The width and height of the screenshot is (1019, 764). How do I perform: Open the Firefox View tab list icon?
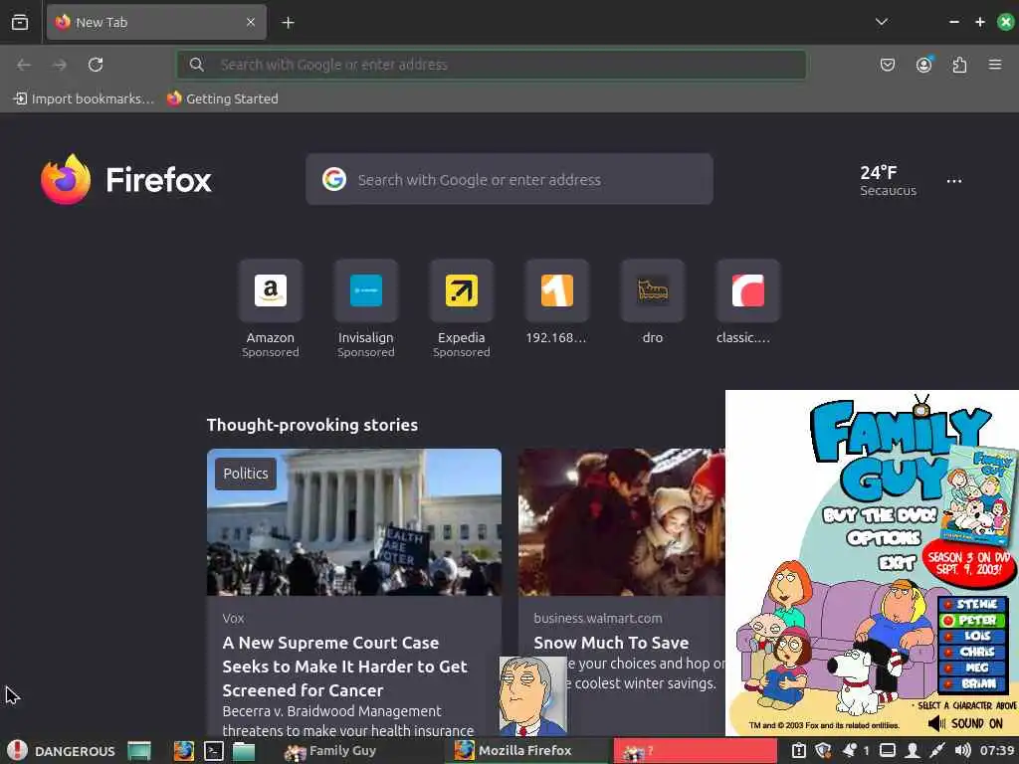[x=20, y=22]
